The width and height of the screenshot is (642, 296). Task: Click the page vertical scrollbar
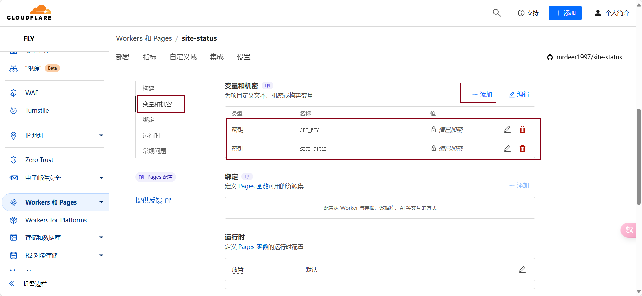[x=639, y=157]
